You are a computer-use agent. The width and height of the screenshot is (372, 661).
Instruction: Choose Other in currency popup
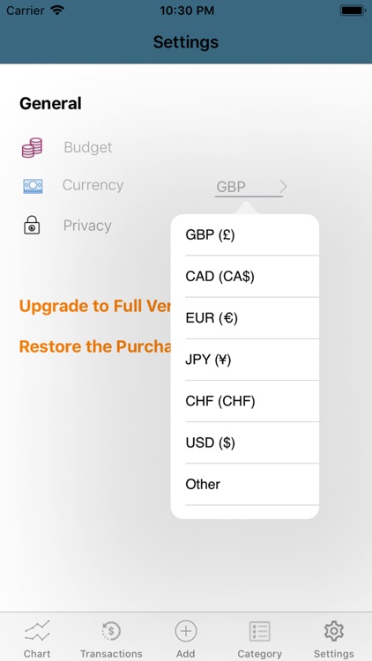(x=245, y=485)
